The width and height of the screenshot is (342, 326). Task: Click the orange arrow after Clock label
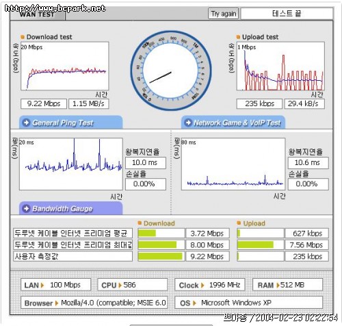coord(202,285)
